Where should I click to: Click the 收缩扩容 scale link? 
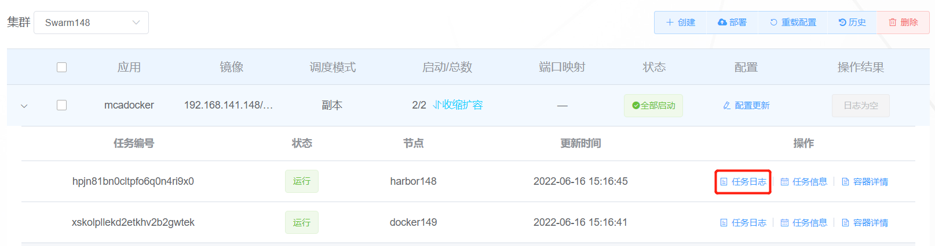pyautogui.click(x=458, y=105)
